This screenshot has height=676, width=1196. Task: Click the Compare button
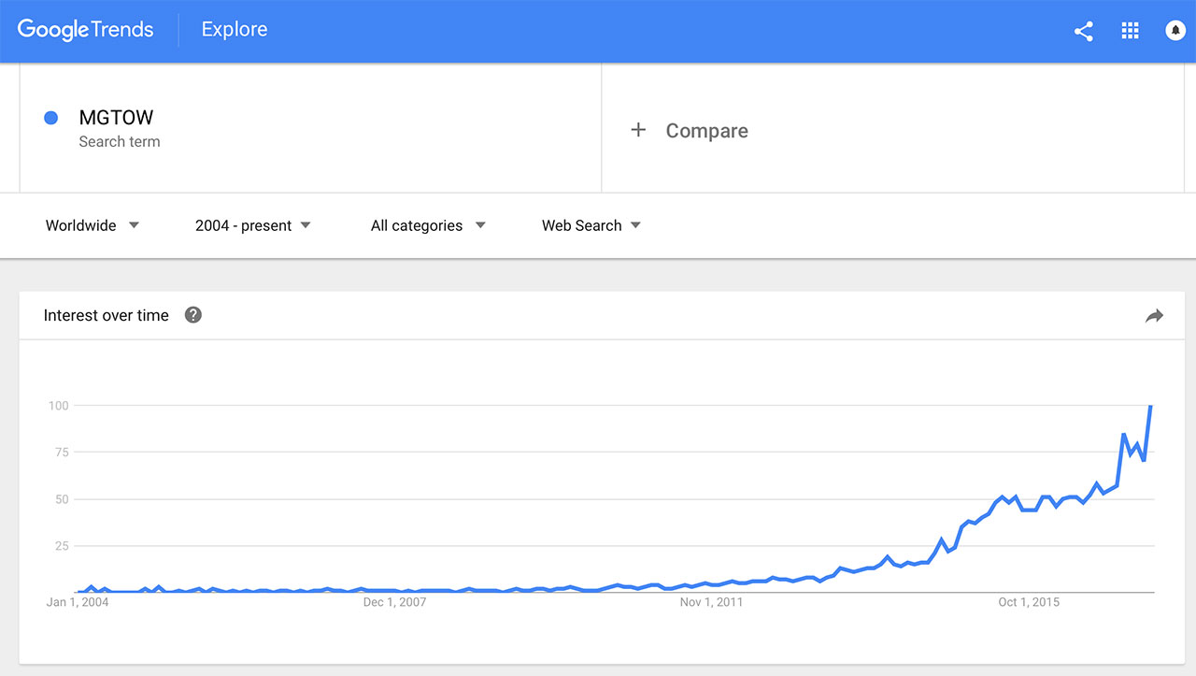point(706,131)
